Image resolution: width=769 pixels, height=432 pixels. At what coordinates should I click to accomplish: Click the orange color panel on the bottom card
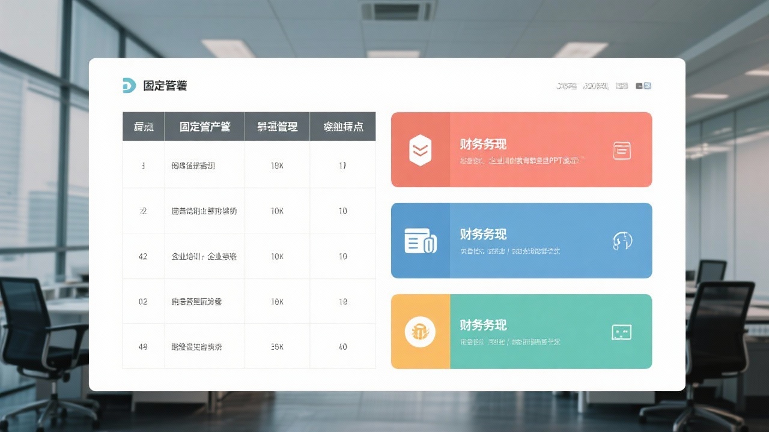coord(420,331)
